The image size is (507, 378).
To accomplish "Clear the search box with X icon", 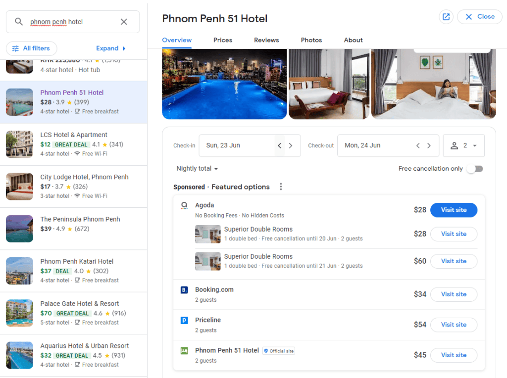I will coord(124,22).
